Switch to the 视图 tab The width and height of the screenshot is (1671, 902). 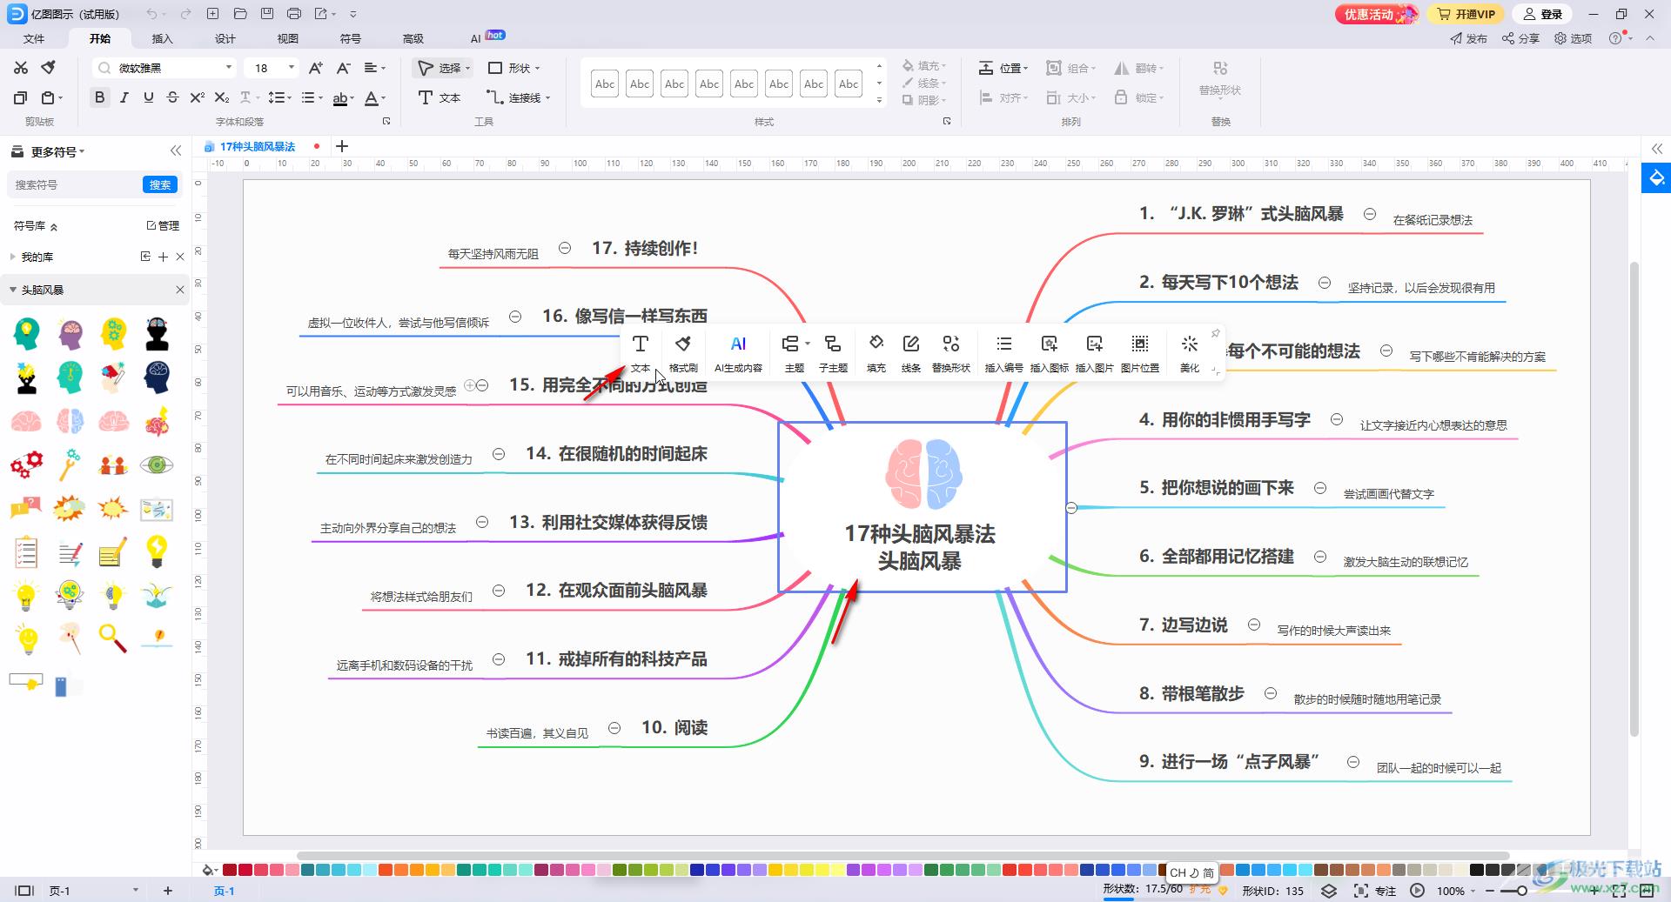click(x=288, y=38)
